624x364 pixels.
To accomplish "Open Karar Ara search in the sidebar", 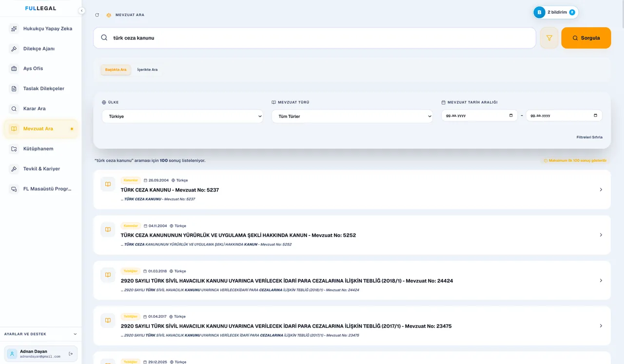I will [41, 109].
